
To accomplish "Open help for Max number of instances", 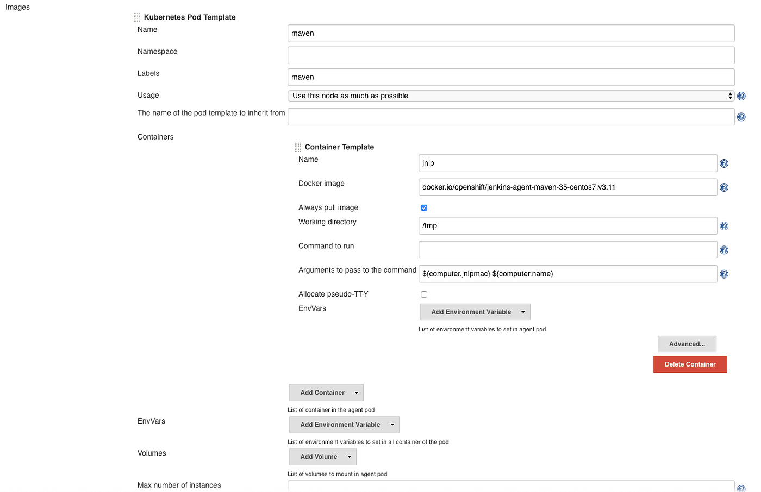I will tap(741, 488).
